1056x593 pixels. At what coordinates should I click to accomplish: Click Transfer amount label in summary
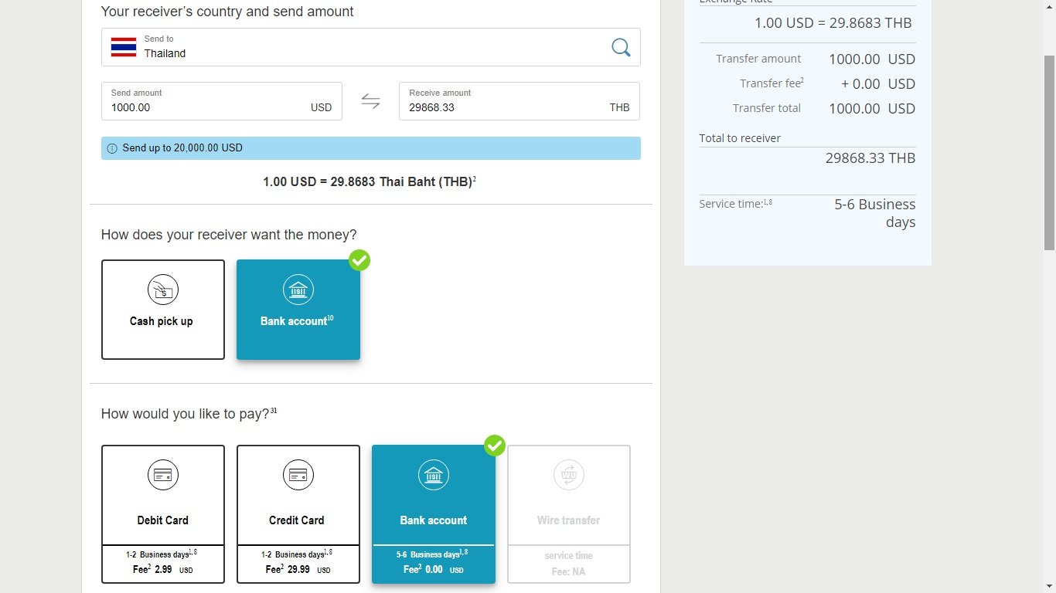click(758, 59)
